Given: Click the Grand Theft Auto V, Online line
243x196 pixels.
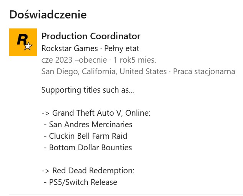Looking at the screenshot, I should pyautogui.click(x=101, y=113).
